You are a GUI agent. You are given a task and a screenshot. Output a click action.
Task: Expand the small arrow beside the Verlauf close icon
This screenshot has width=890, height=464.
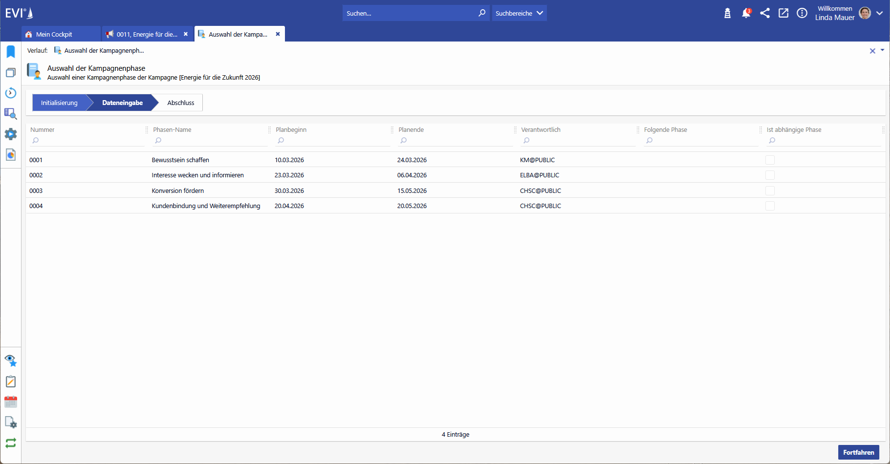882,50
